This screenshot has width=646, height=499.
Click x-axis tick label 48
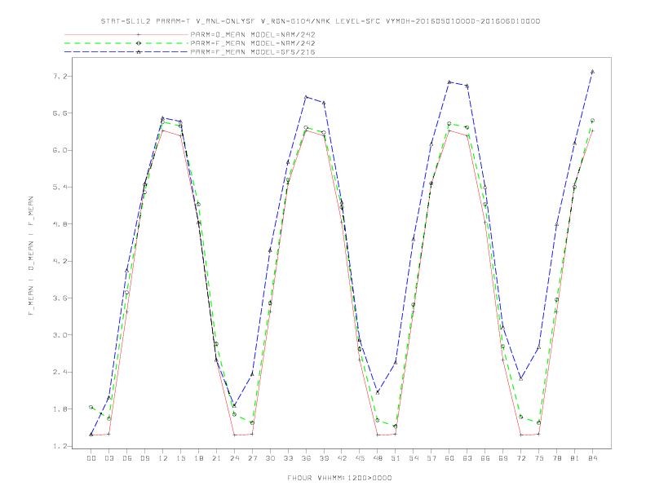click(x=378, y=458)
